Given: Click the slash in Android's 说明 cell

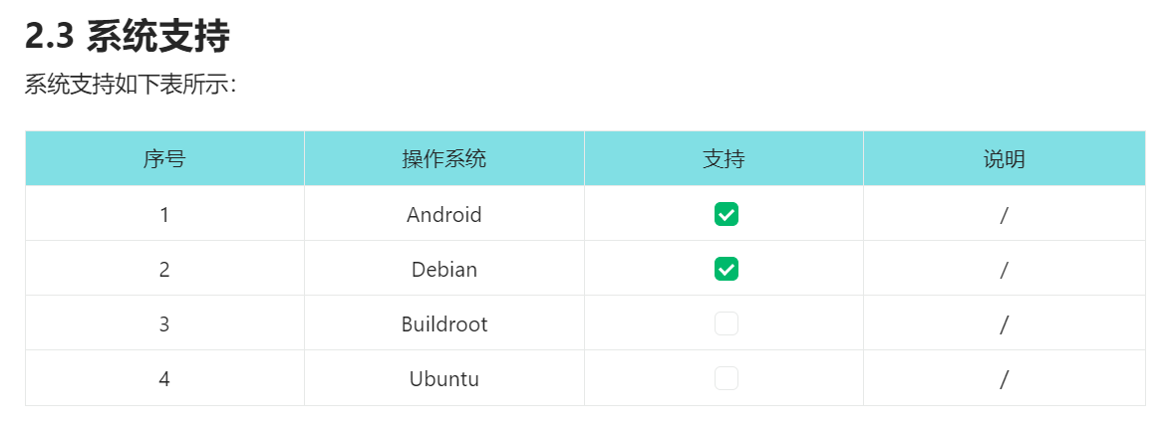Looking at the screenshot, I should point(1004,215).
